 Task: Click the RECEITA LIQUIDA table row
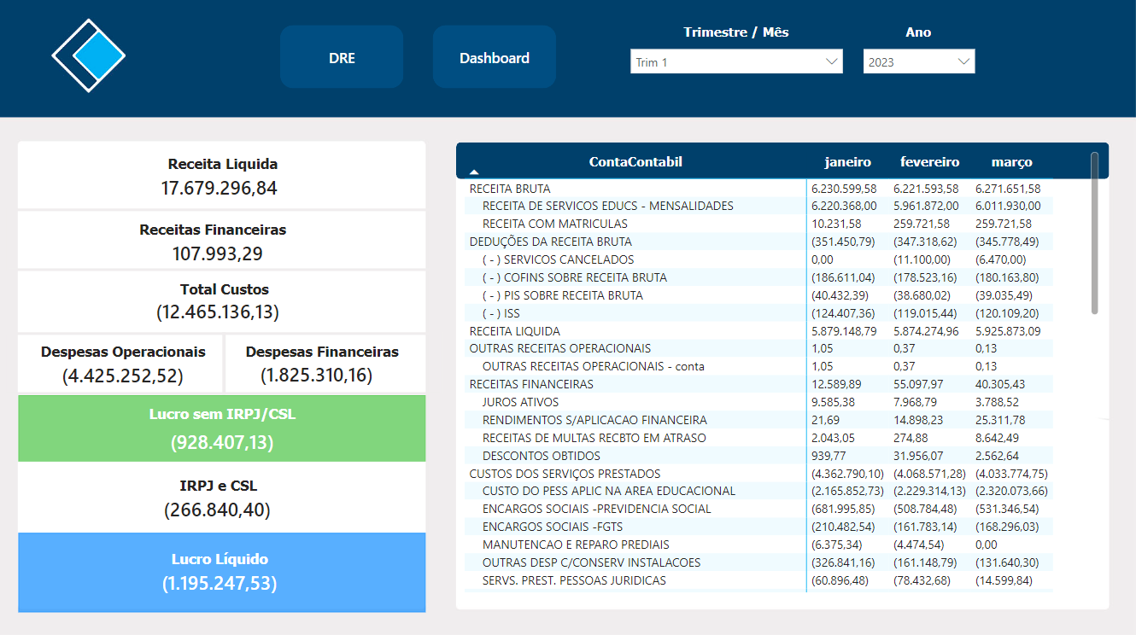[758, 331]
